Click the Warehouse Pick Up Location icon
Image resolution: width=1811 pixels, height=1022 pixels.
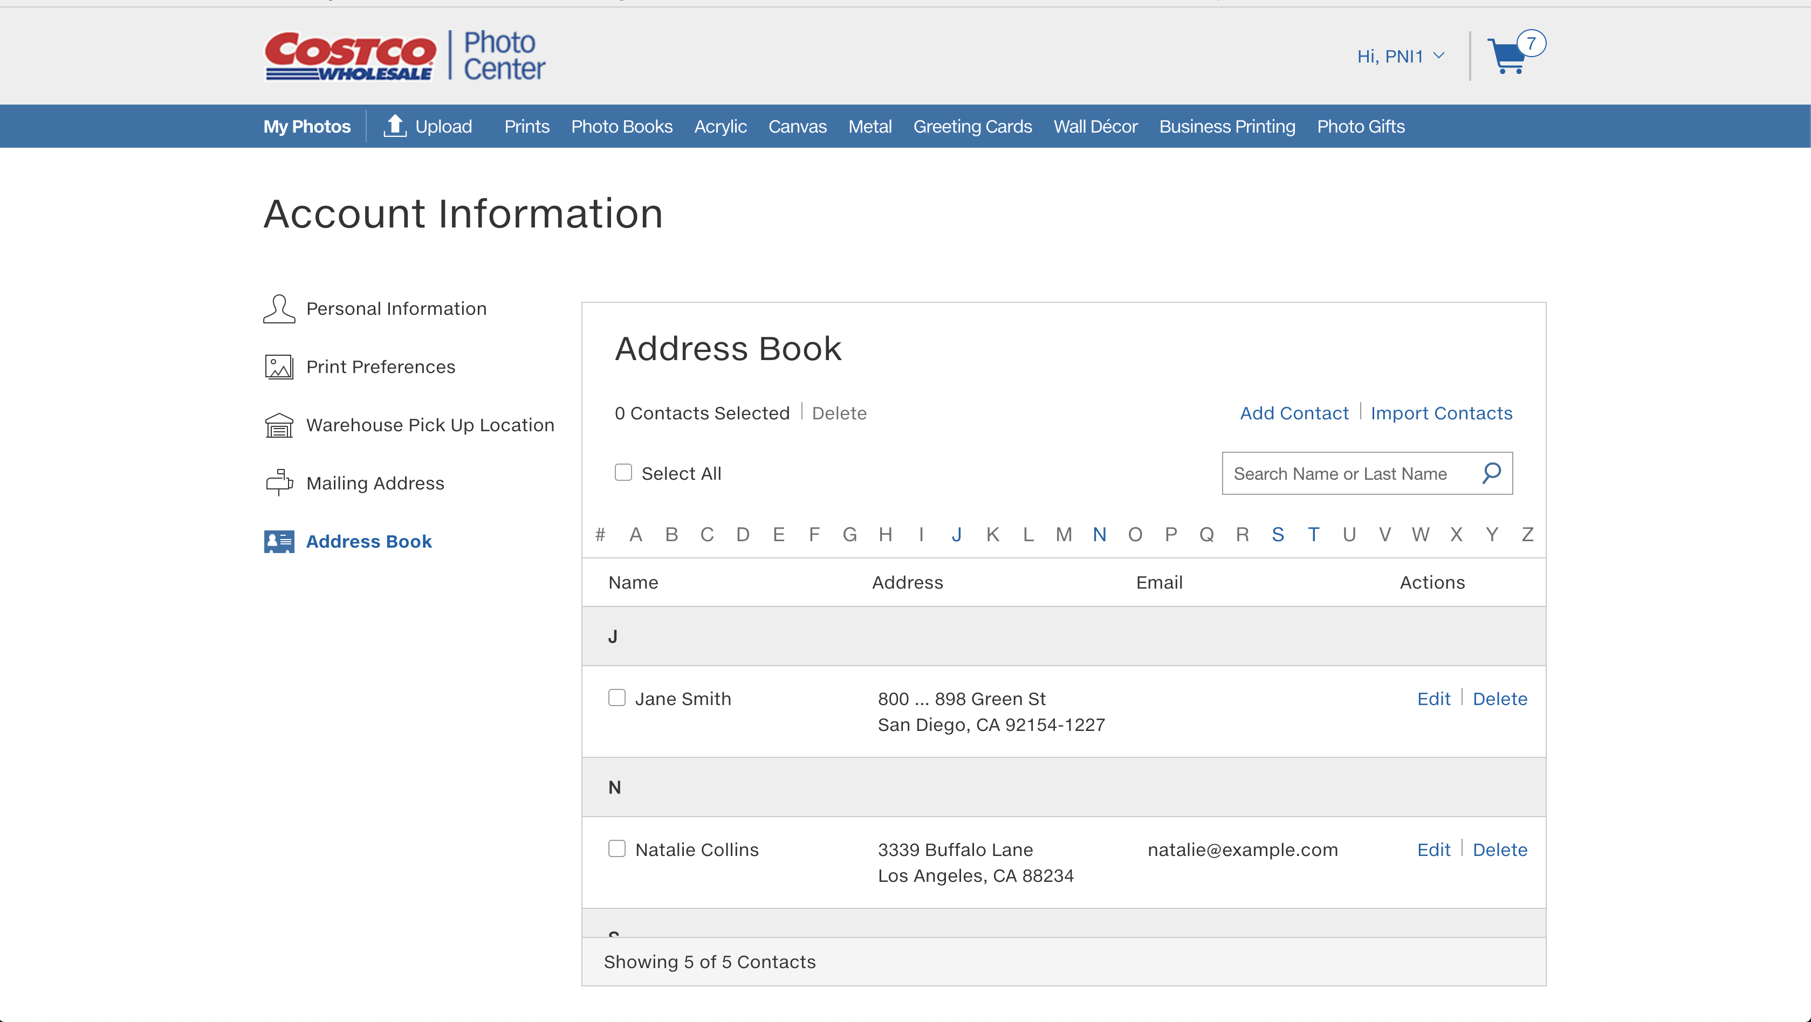click(279, 424)
